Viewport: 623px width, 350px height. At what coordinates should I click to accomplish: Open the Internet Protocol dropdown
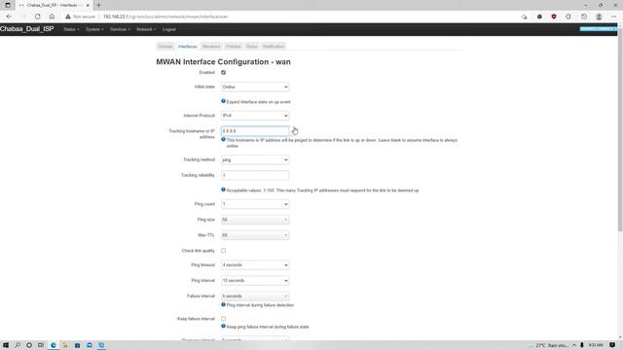255,116
